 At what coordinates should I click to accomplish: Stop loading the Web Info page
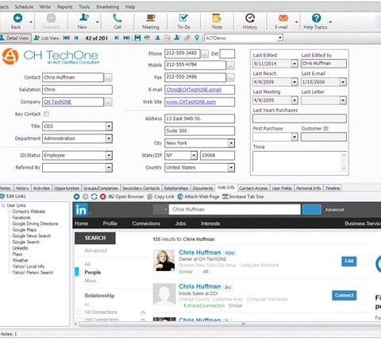(103, 196)
